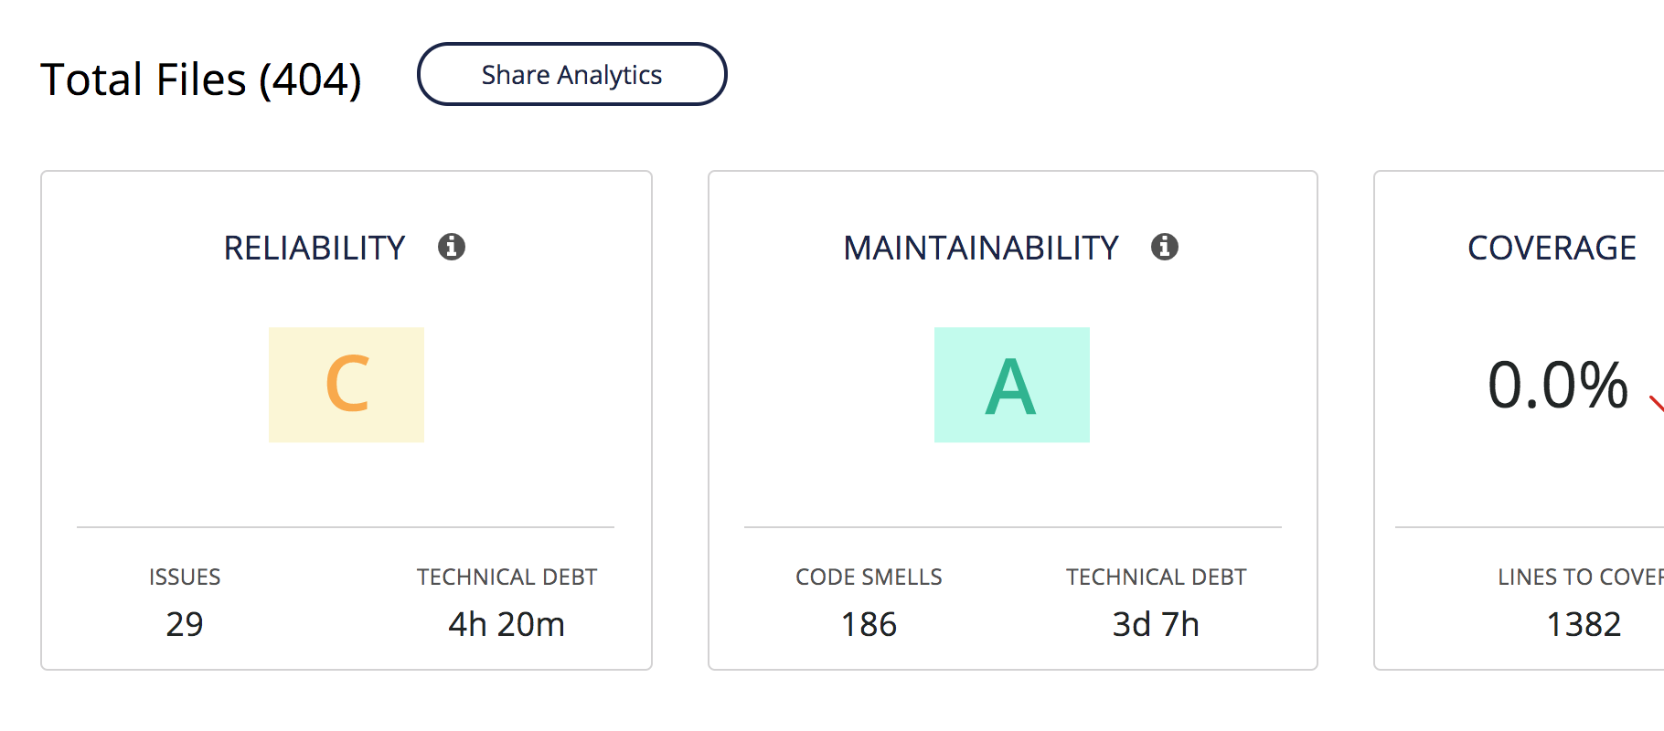1664x731 pixels.
Task: Click the RELIABILITY card title
Action: point(315,248)
